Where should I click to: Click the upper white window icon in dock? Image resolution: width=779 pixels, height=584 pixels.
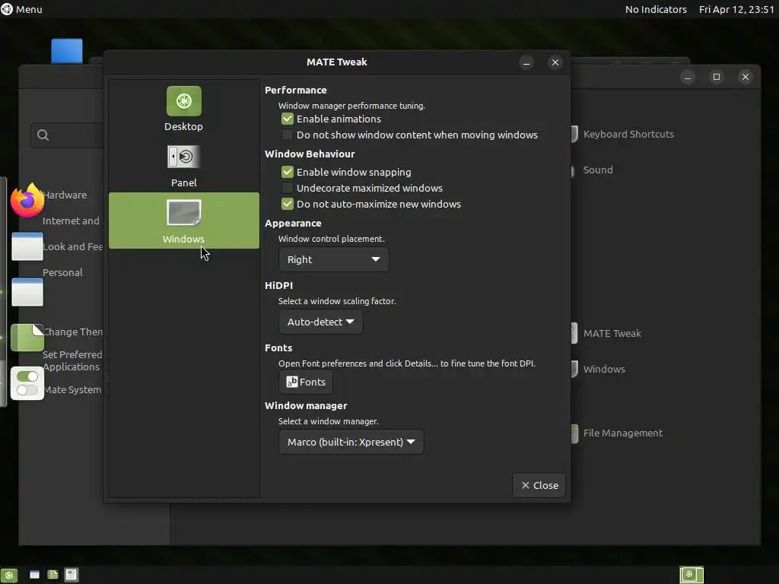(x=27, y=246)
